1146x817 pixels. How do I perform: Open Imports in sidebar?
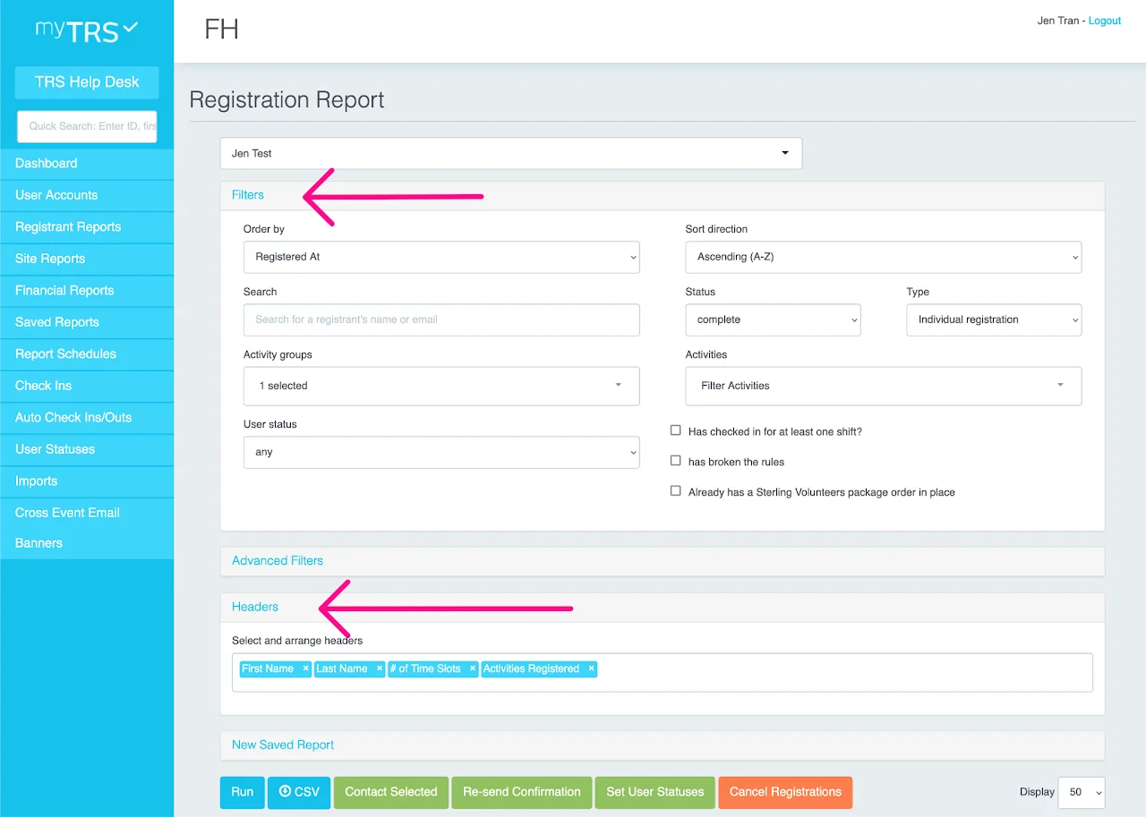coord(87,481)
